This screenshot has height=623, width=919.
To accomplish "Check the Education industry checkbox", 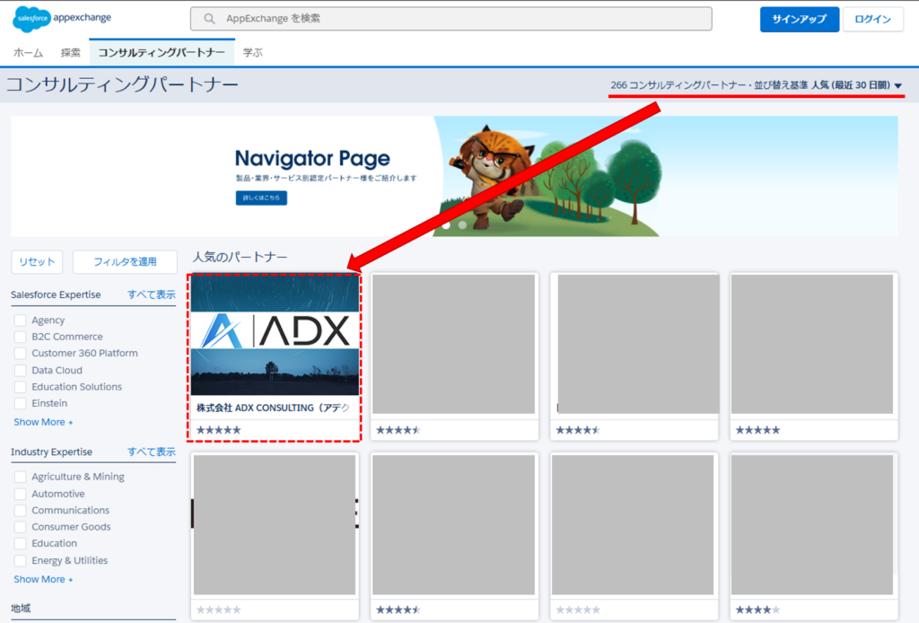I will pos(20,543).
